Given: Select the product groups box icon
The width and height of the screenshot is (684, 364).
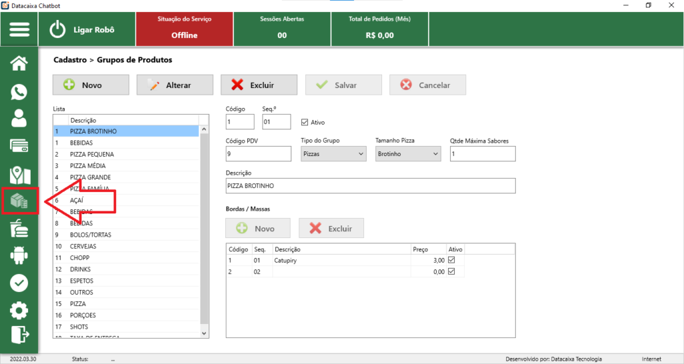Looking at the screenshot, I should click(19, 201).
